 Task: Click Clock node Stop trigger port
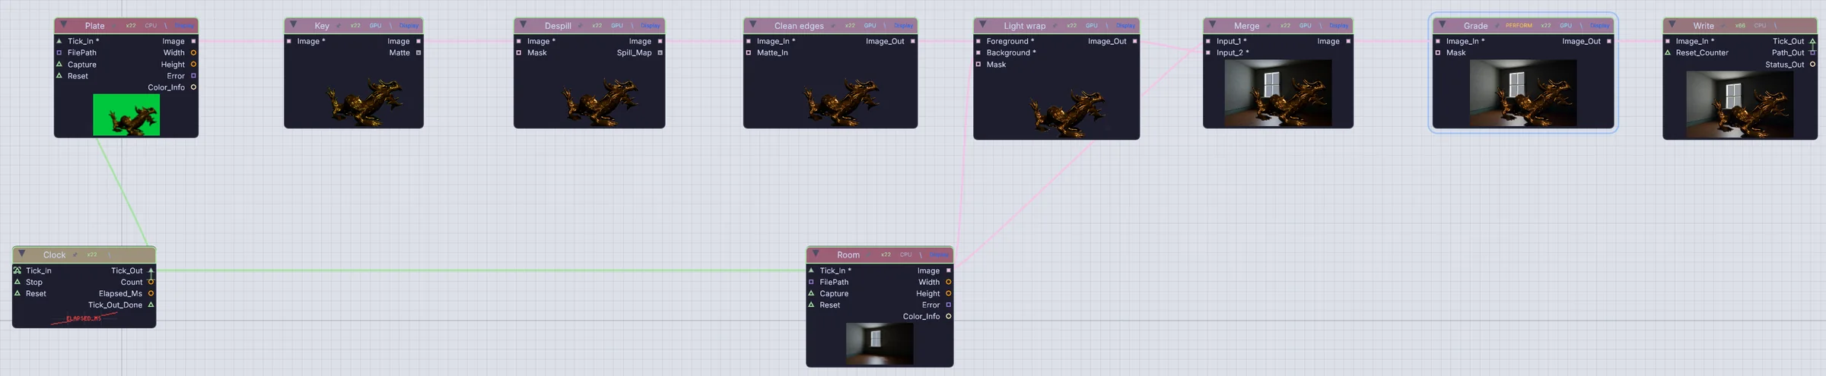point(17,282)
